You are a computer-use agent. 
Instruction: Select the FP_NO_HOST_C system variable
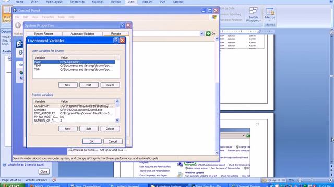(x=74, y=117)
